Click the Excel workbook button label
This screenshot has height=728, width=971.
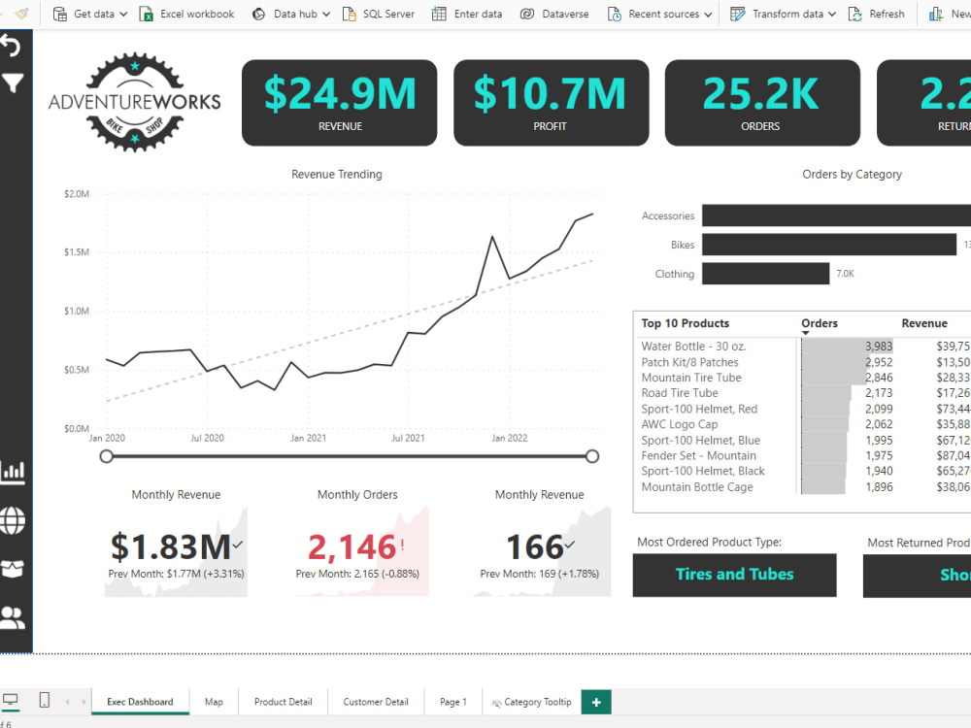pyautogui.click(x=197, y=14)
